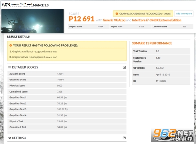
Task: Click the P12 691 score value
Action: [81, 19]
